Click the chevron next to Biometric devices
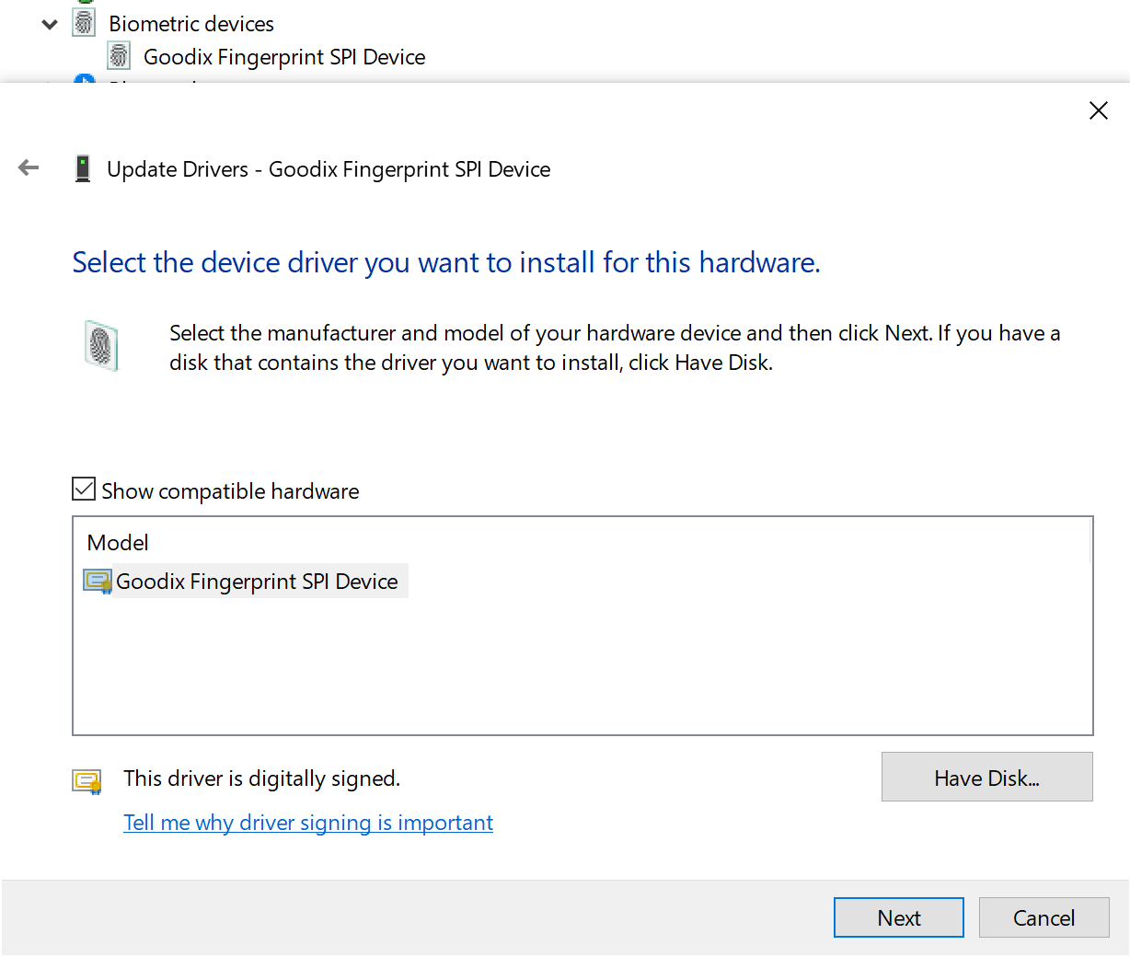The width and height of the screenshot is (1130, 957). (49, 23)
